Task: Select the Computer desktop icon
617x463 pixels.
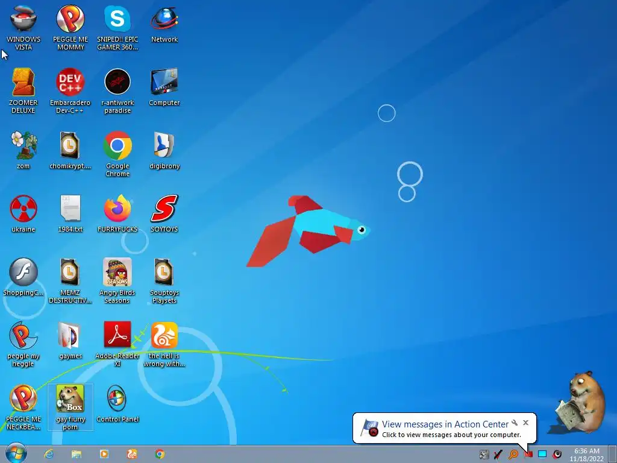Action: coord(164,87)
